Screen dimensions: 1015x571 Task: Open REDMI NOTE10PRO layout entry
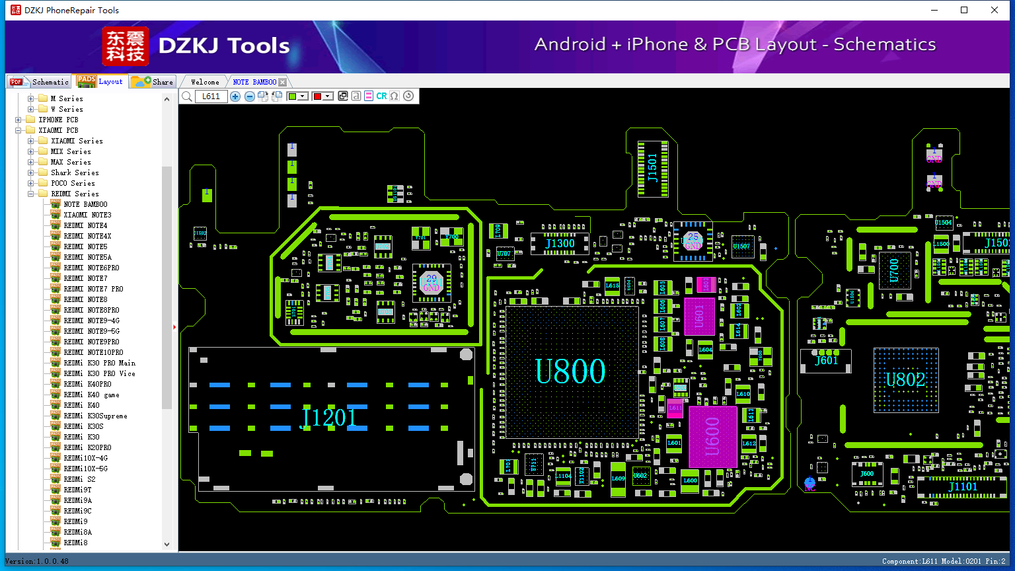93,352
